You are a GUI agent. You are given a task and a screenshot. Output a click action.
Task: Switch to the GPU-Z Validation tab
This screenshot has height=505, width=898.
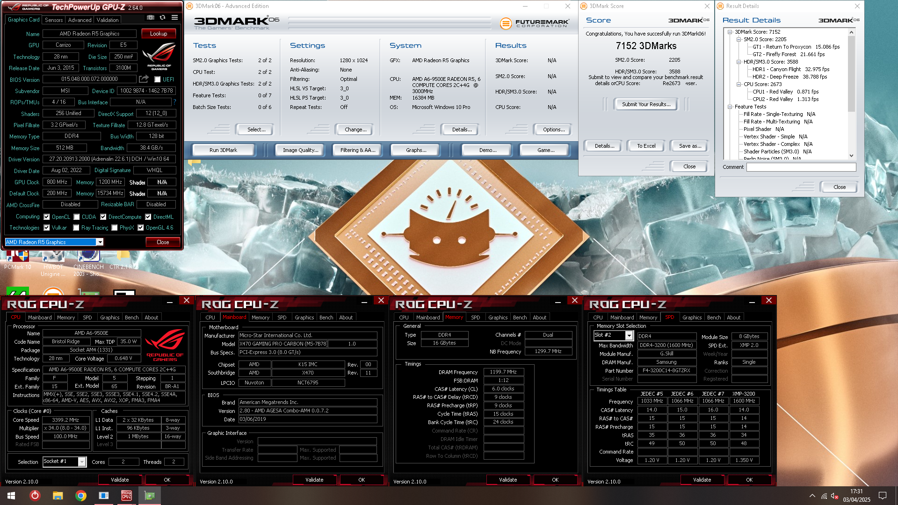[108, 20]
